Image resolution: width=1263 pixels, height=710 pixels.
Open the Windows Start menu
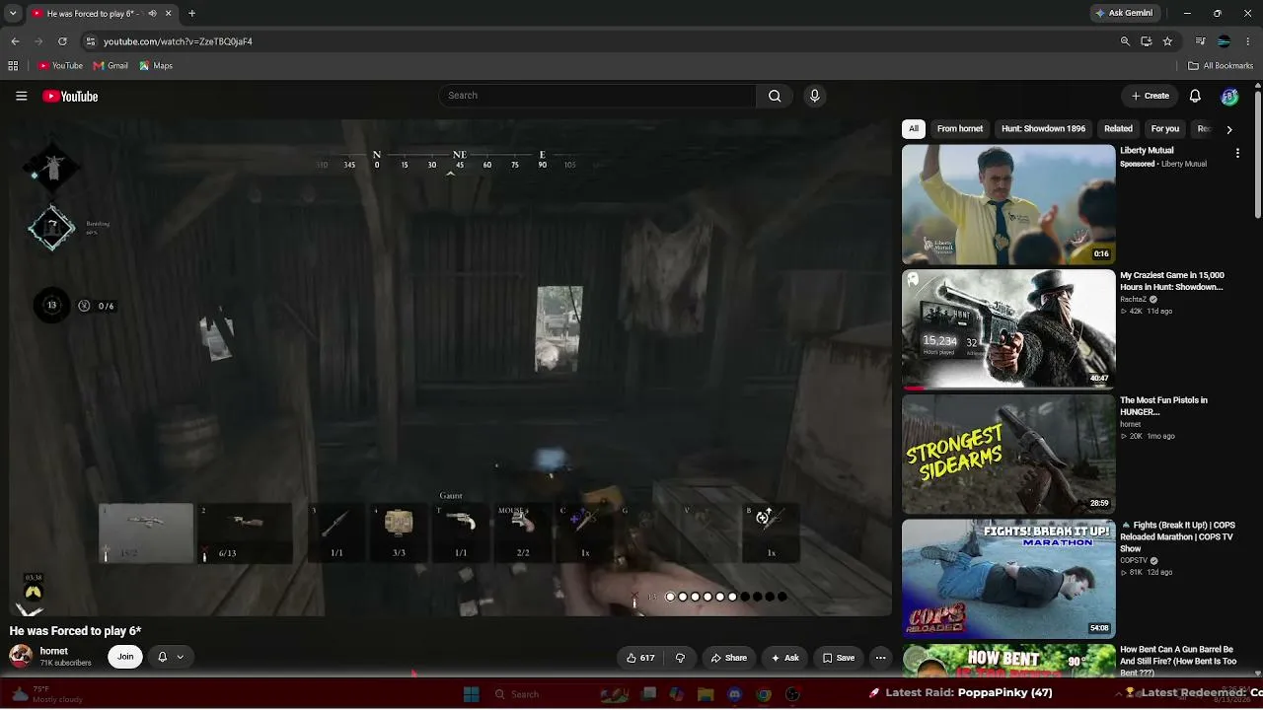pos(471,694)
